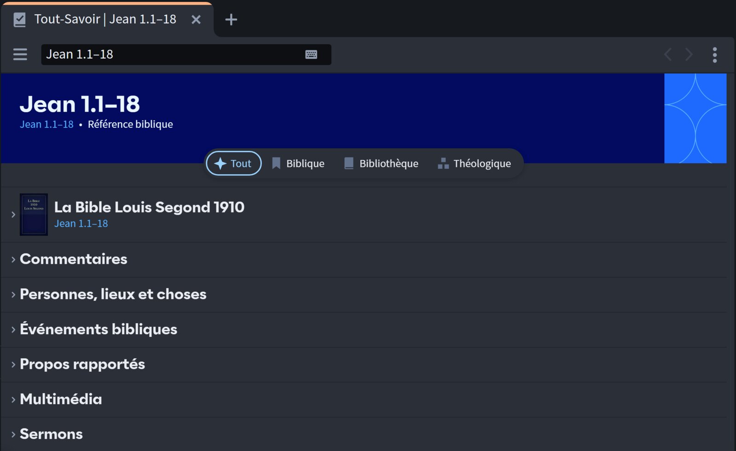Viewport: 736px width, 451px height.
Task: Select the sparkle icon on the Tout pill
Action: [x=220, y=163]
